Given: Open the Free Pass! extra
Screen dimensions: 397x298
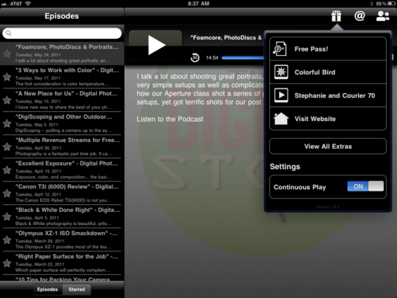Looking at the screenshot, I should pyautogui.click(x=328, y=49).
